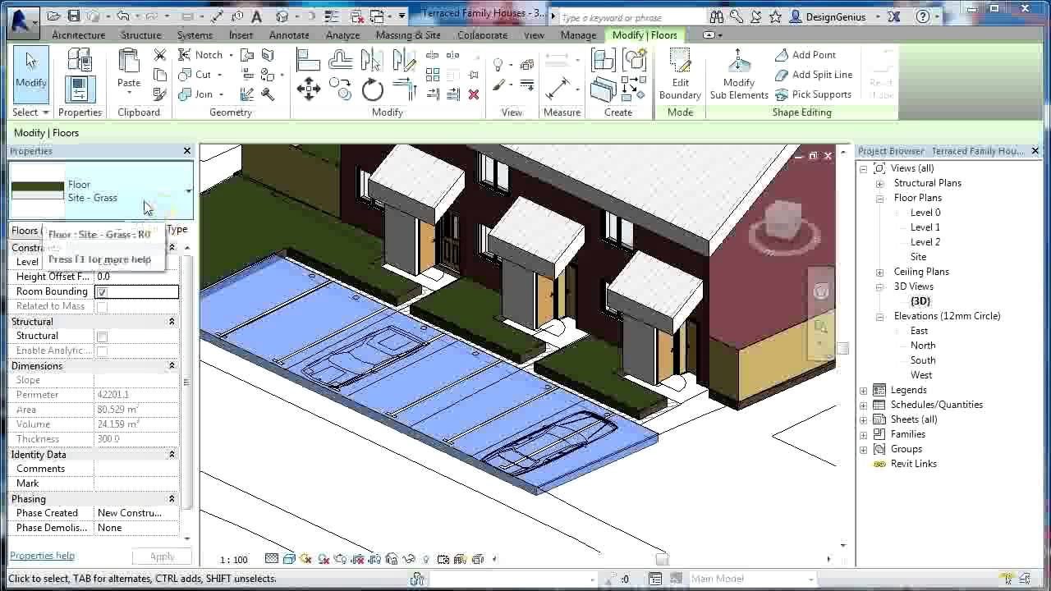Collapse the Floor Plans tree node
This screenshot has width=1051, height=591.
click(880, 199)
